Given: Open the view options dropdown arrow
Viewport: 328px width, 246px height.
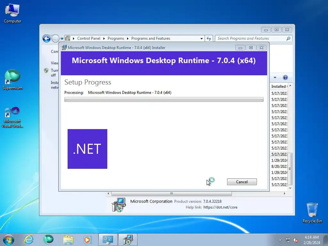Looking at the screenshot, I should (275, 78).
